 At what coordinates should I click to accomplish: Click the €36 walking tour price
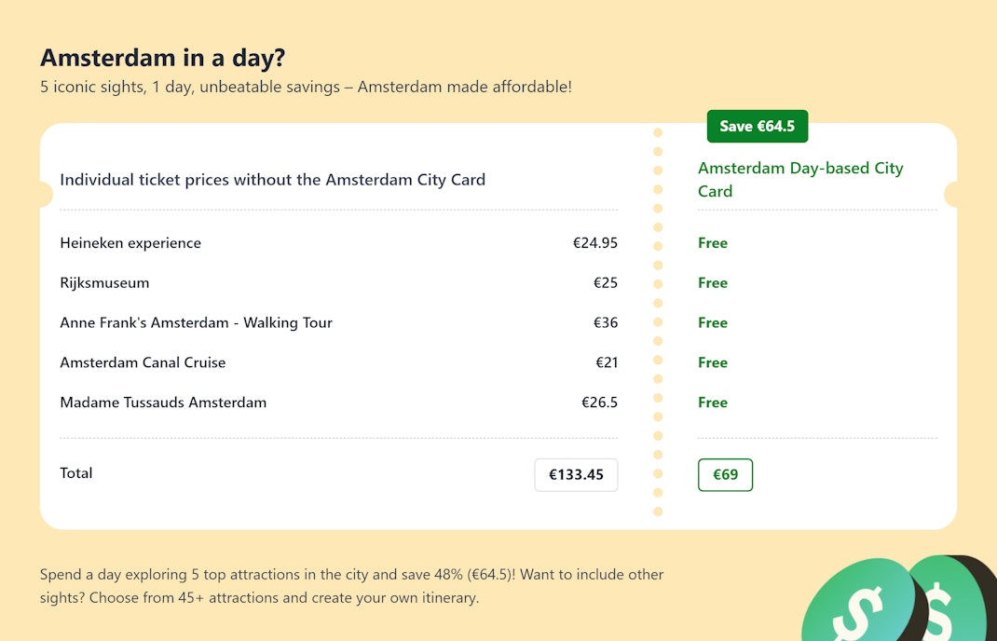[606, 323]
